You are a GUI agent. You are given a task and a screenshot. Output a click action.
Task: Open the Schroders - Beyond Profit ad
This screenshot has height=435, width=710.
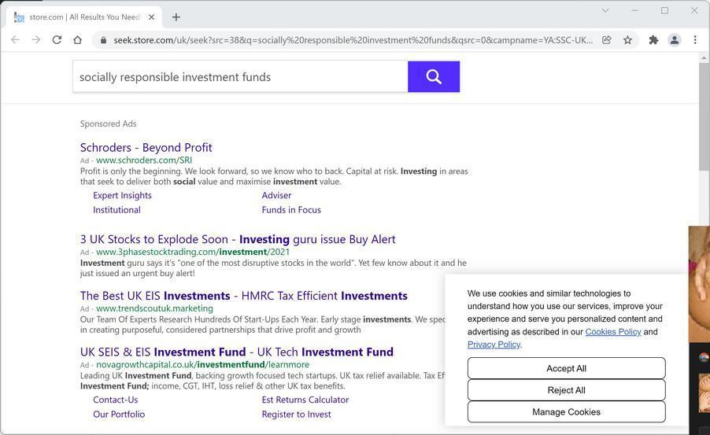[146, 147]
